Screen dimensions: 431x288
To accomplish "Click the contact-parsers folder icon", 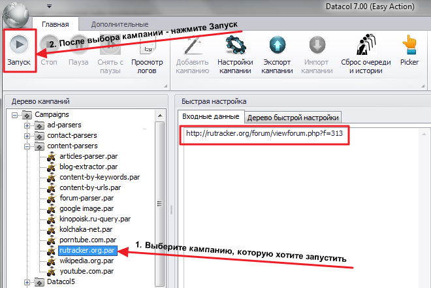I will point(40,136).
